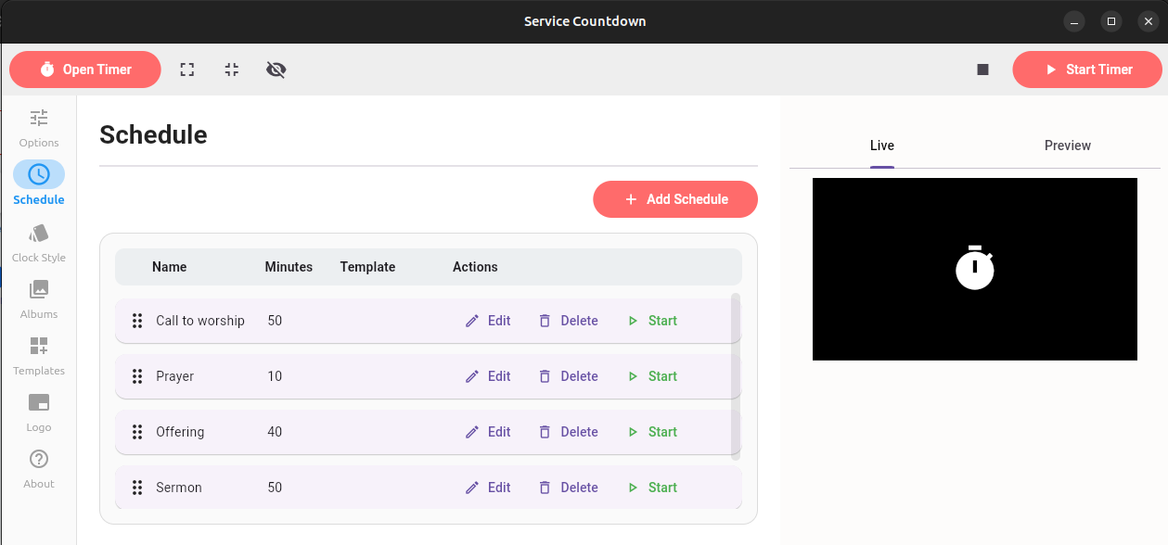Go to the Templates section
This screenshot has width=1168, height=545.
(38, 347)
